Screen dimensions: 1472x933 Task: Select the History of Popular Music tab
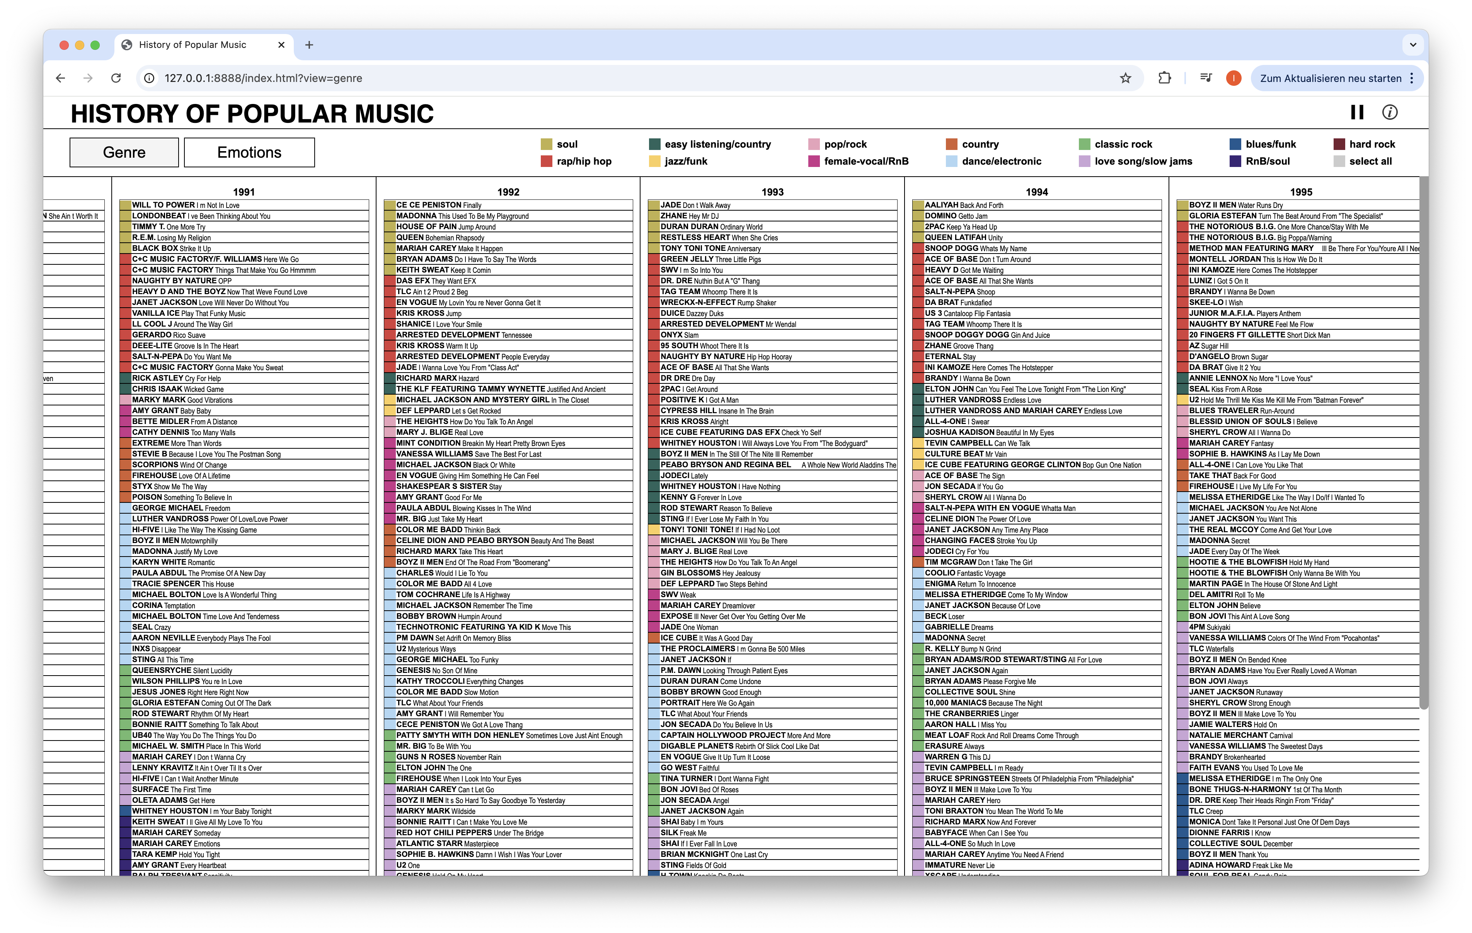[x=204, y=44]
